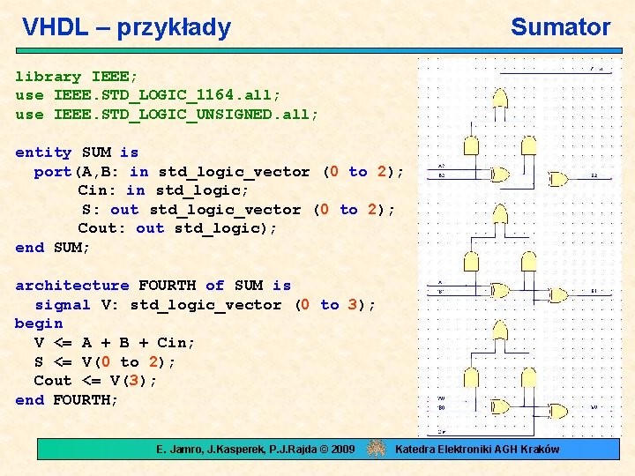Image resolution: width=635 pixels, height=476 pixels.
Task: Select the slide title "VHDL – przykłady"
Action: pos(126,27)
